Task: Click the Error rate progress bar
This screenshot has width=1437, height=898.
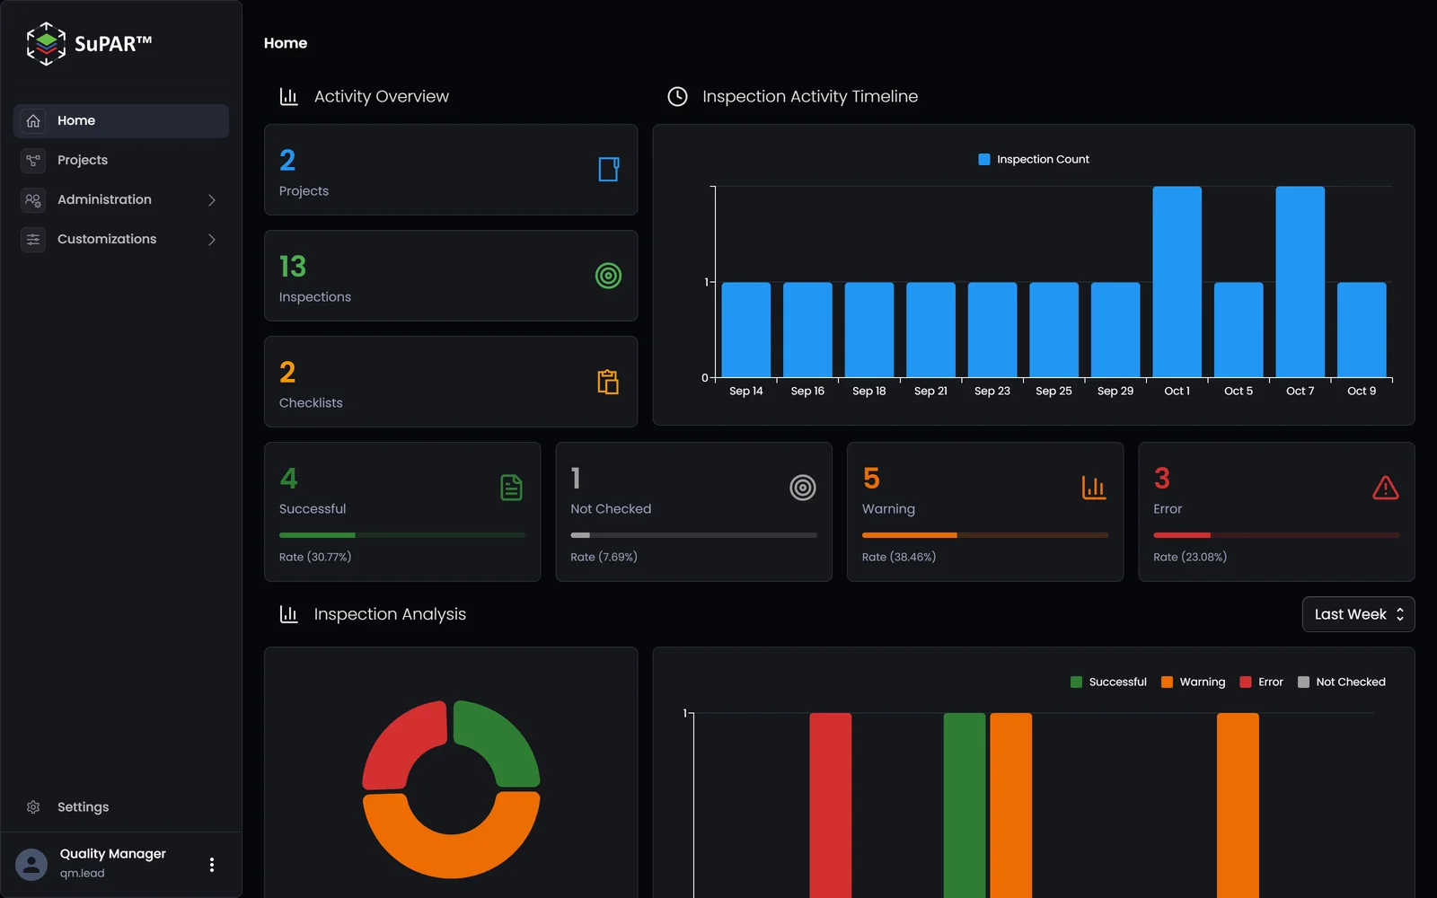Action: pyautogui.click(x=1276, y=535)
